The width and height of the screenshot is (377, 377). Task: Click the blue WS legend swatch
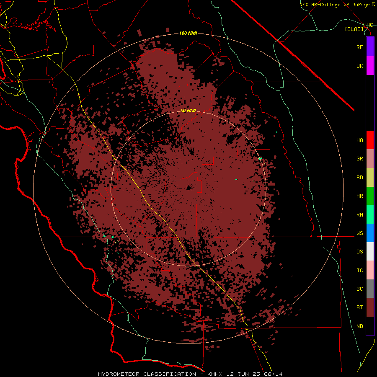coord(370,233)
